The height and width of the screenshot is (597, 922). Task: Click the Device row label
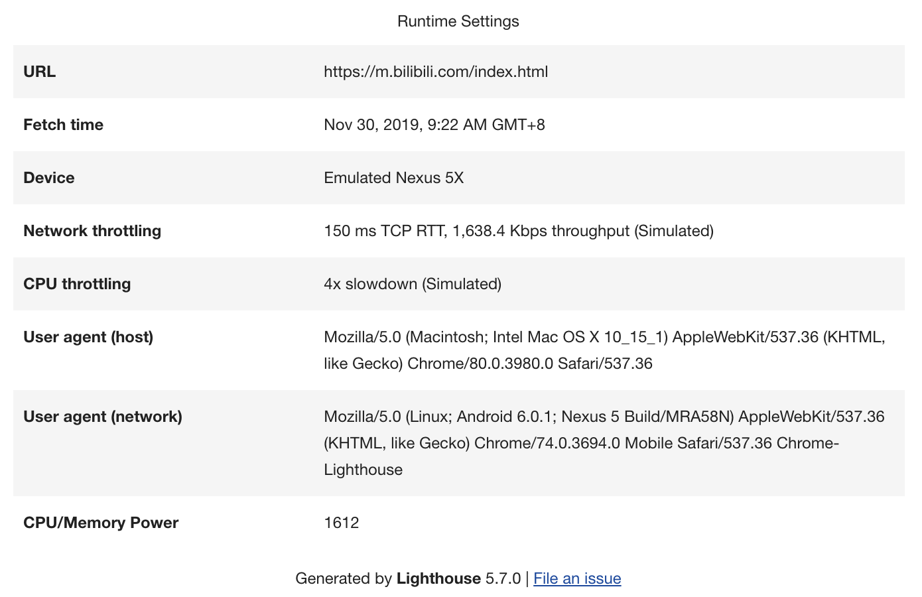pos(49,178)
